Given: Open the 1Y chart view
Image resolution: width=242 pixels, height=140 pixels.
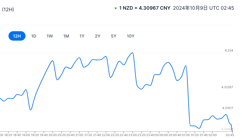Looking at the screenshot, I should tap(82, 36).
